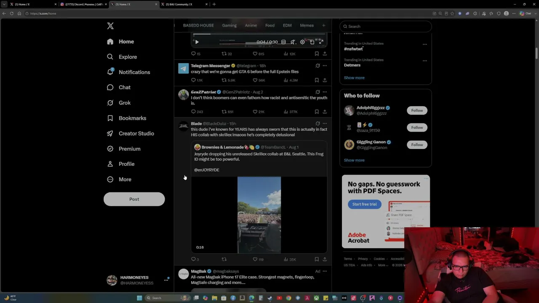The width and height of the screenshot is (539, 303).
Task: Switch to the BASEDD HOUSE timeline tab
Action: [198, 25]
